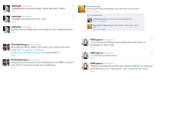
Task: Open Loretta Pereira's comment avatar
Action: tap(90, 20)
